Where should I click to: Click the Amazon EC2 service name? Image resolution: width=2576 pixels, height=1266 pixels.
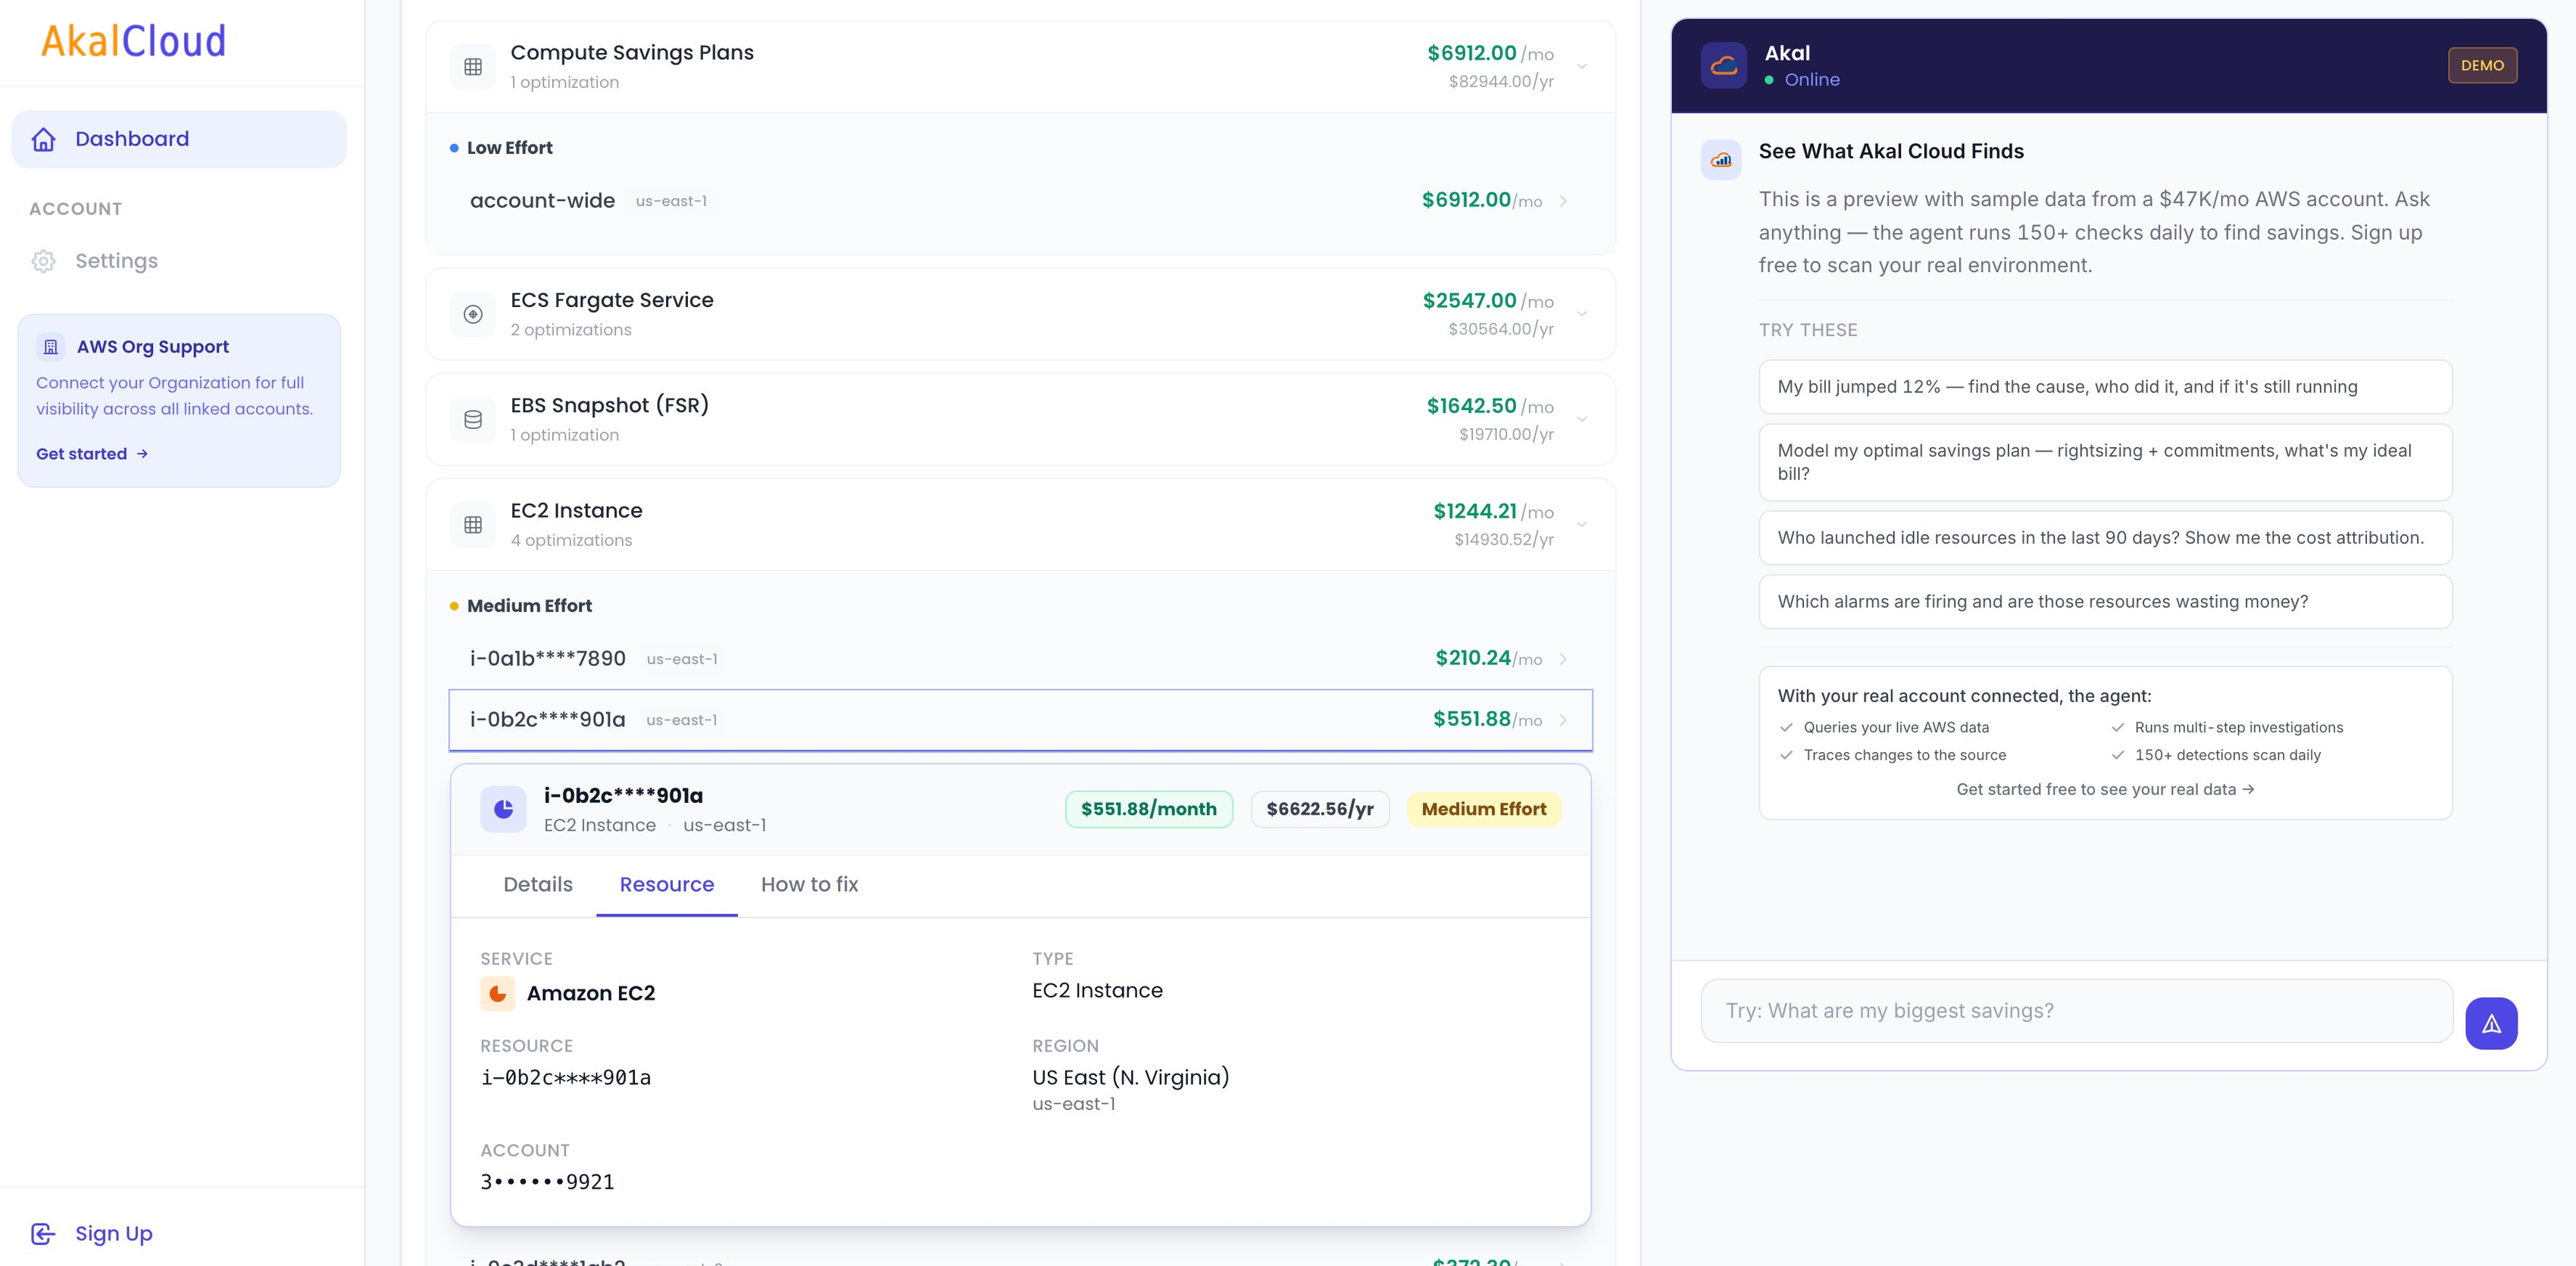pos(591,994)
